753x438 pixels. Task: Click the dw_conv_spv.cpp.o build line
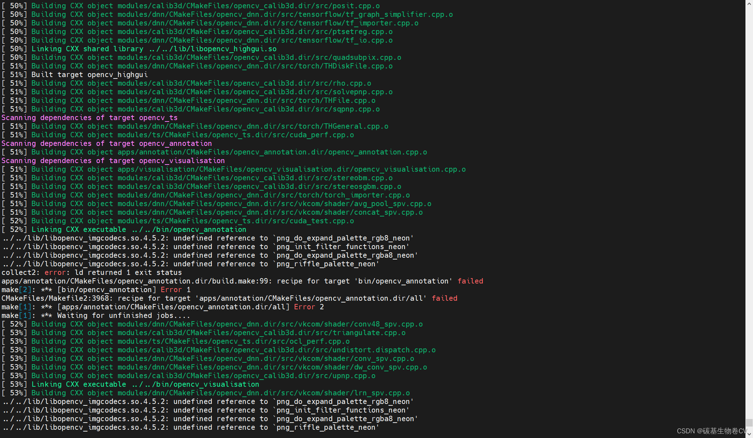(x=214, y=367)
